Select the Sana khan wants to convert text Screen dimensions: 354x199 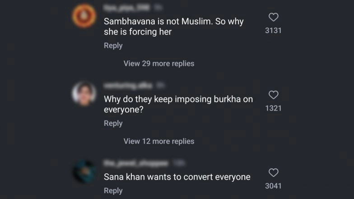pyautogui.click(x=177, y=177)
